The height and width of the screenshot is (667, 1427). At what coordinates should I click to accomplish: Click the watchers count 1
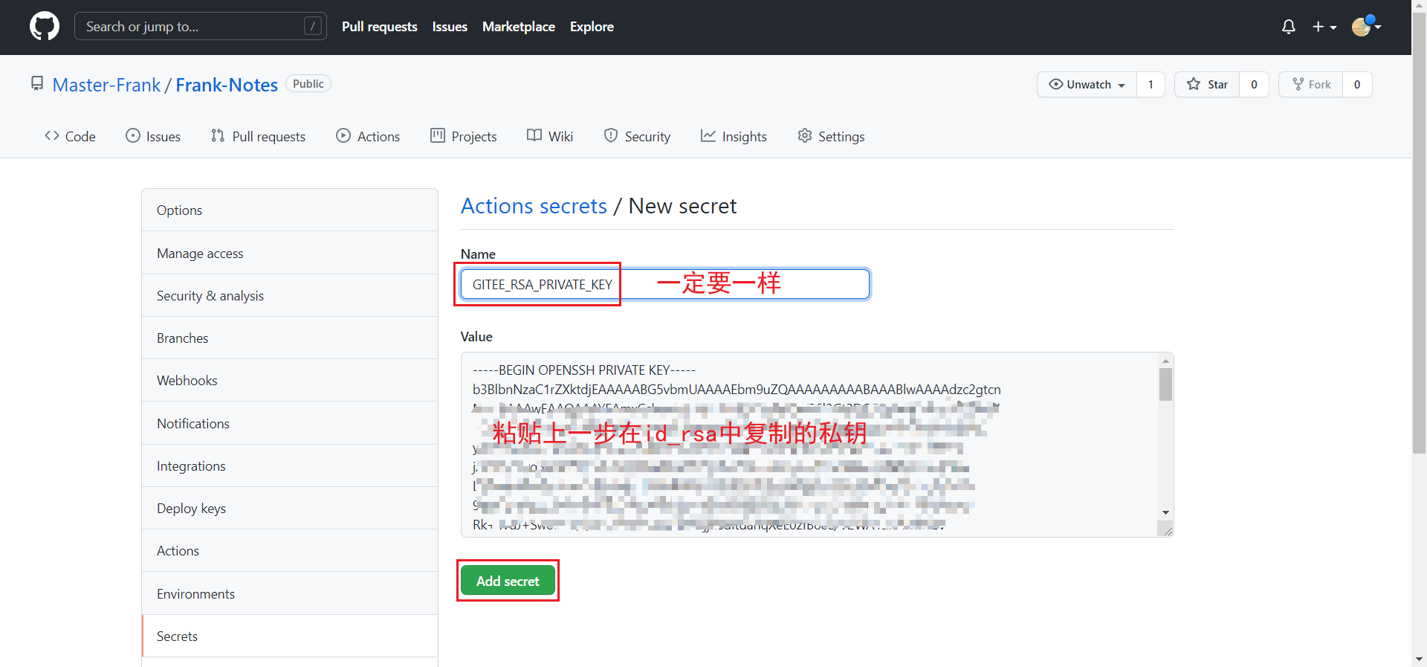coord(1151,84)
